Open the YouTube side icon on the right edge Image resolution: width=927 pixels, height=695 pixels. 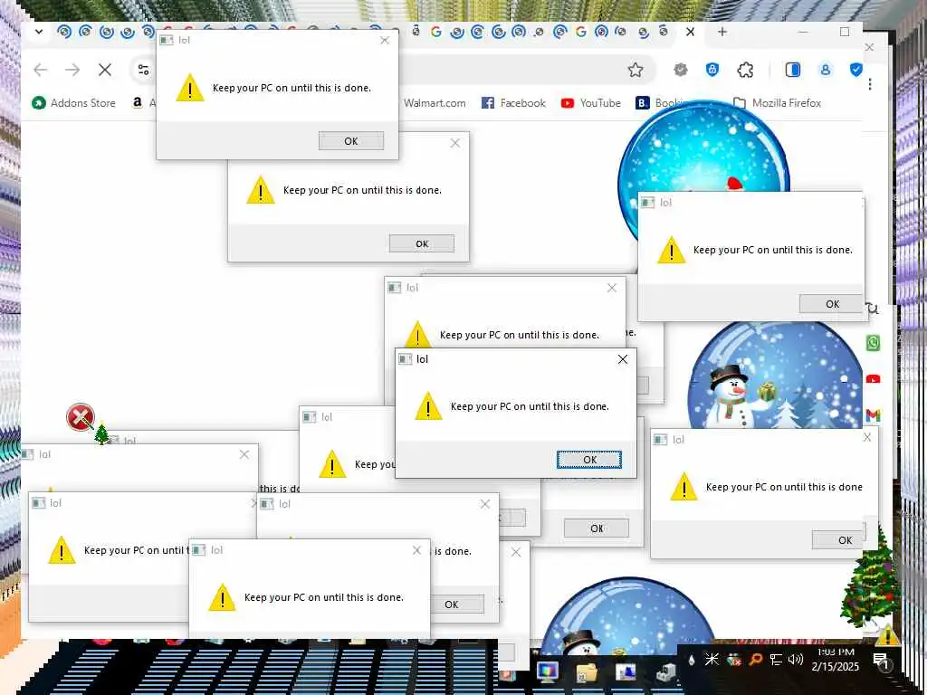point(874,379)
